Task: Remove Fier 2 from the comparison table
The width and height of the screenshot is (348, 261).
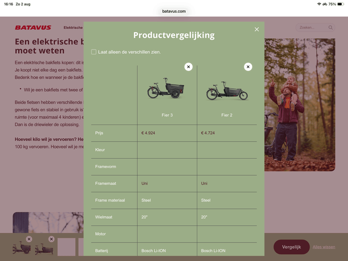Action: (x=248, y=67)
